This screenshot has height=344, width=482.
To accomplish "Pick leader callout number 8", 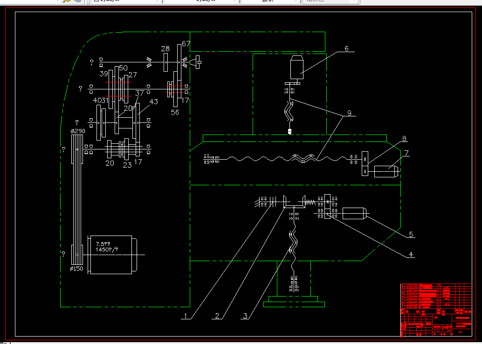I will [x=405, y=139].
